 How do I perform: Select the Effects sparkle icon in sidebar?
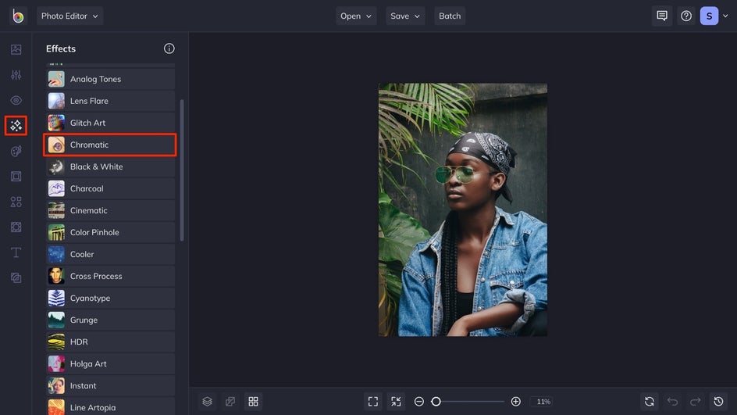click(16, 126)
